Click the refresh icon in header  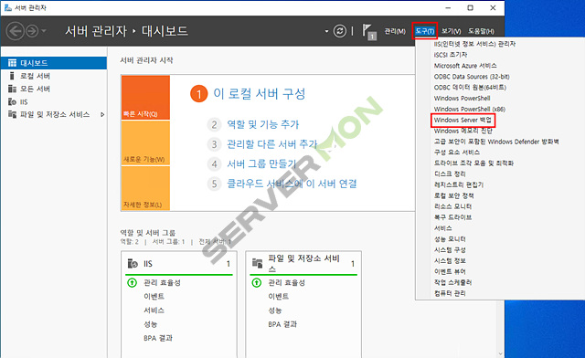coord(339,31)
